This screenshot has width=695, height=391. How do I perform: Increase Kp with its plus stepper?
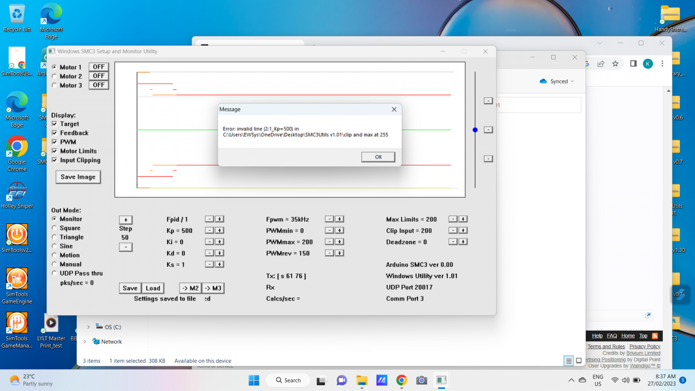220,230
